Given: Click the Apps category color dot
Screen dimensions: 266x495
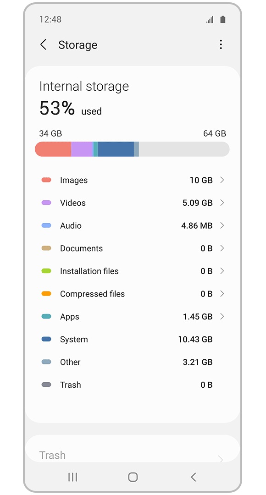Looking at the screenshot, I should click(x=47, y=316).
